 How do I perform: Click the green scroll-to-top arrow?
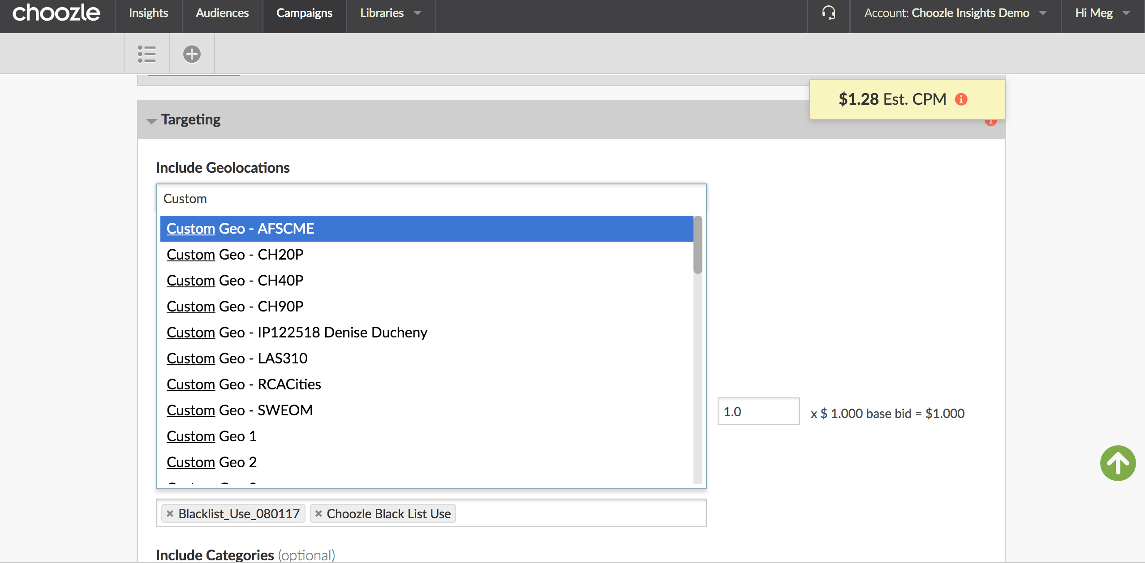(x=1118, y=463)
